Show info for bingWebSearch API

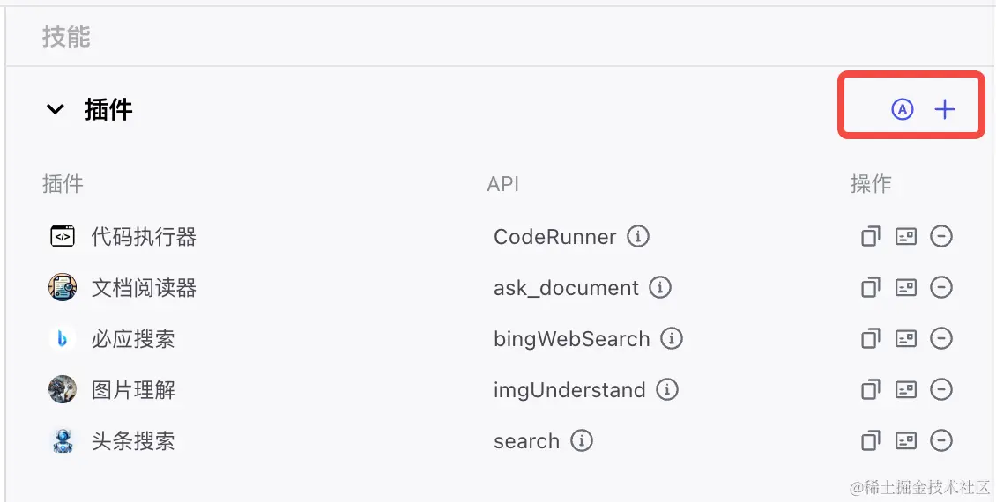[x=672, y=338]
